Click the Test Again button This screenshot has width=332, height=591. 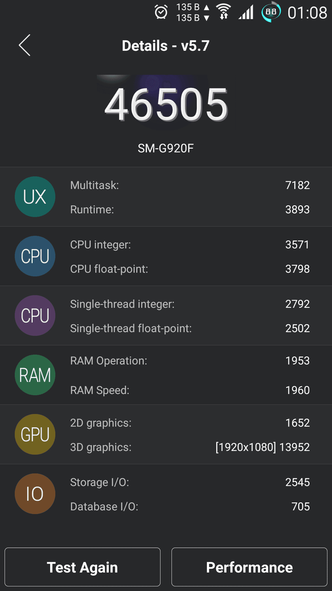pyautogui.click(x=82, y=567)
